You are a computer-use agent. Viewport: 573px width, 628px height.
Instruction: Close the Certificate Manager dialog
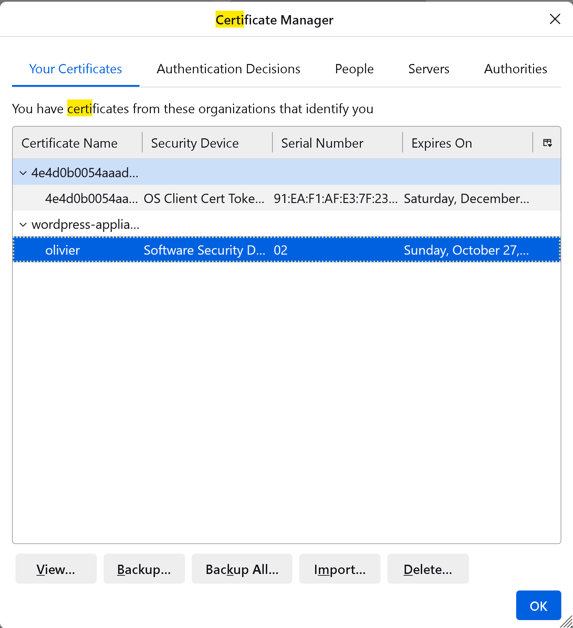click(x=555, y=19)
